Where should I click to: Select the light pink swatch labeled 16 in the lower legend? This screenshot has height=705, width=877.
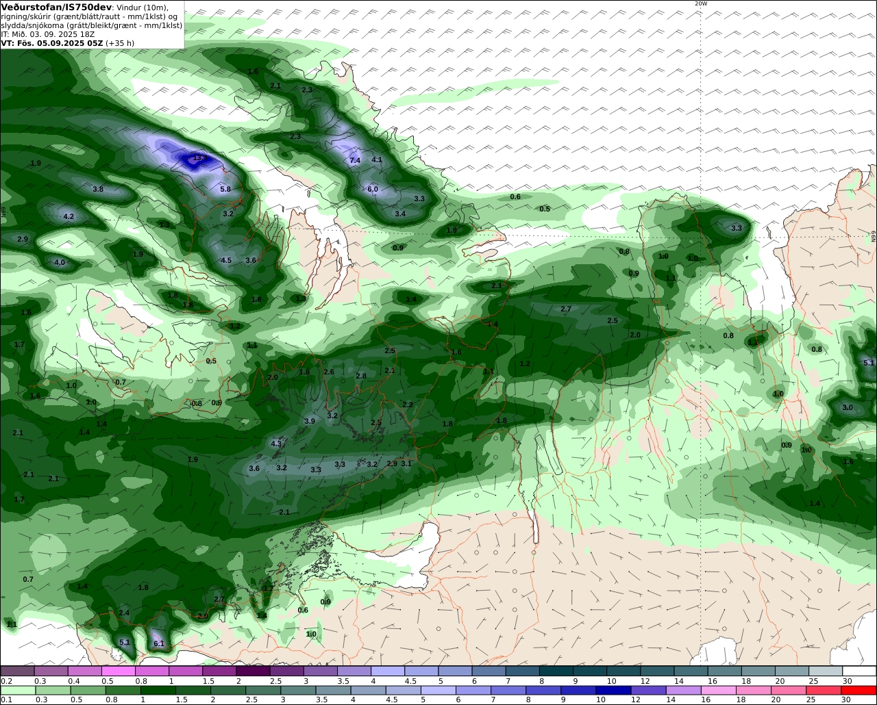click(x=719, y=690)
